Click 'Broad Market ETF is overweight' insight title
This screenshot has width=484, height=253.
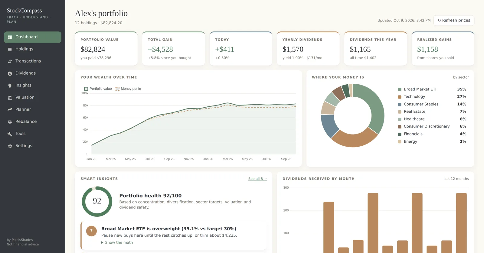(169, 229)
